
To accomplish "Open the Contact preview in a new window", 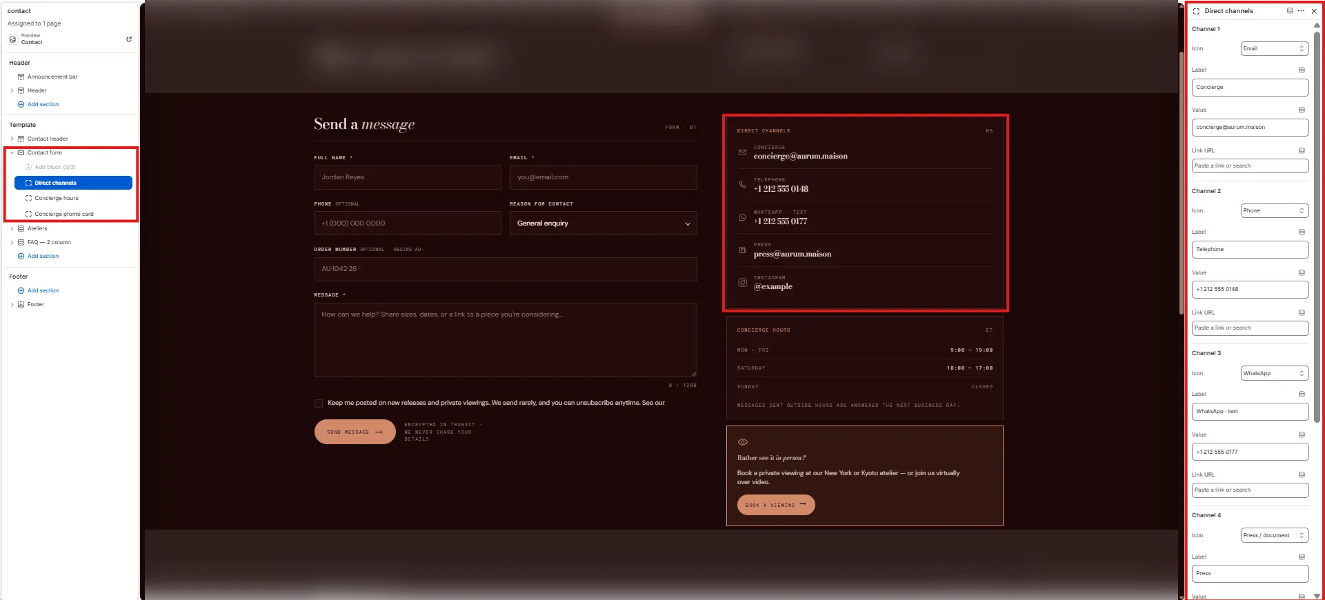I will (129, 39).
